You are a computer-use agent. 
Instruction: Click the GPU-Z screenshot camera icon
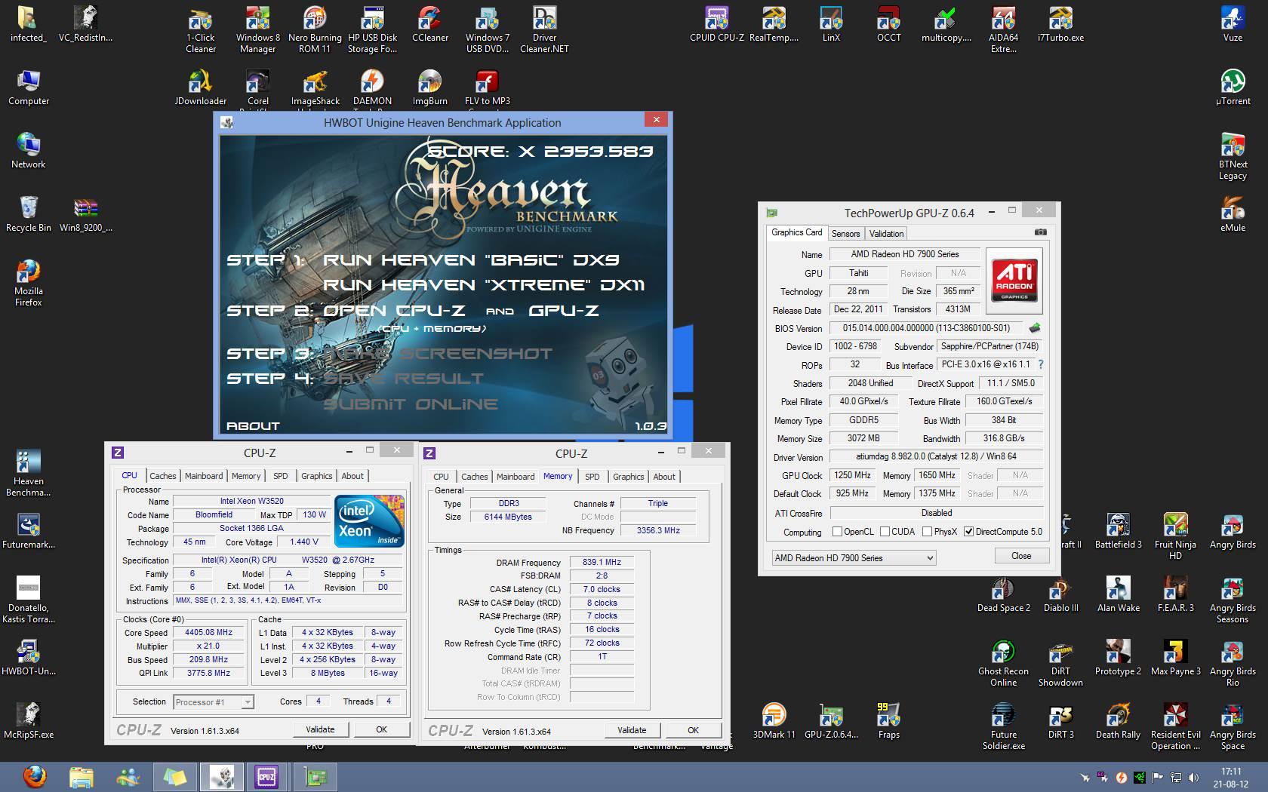pyautogui.click(x=1040, y=232)
